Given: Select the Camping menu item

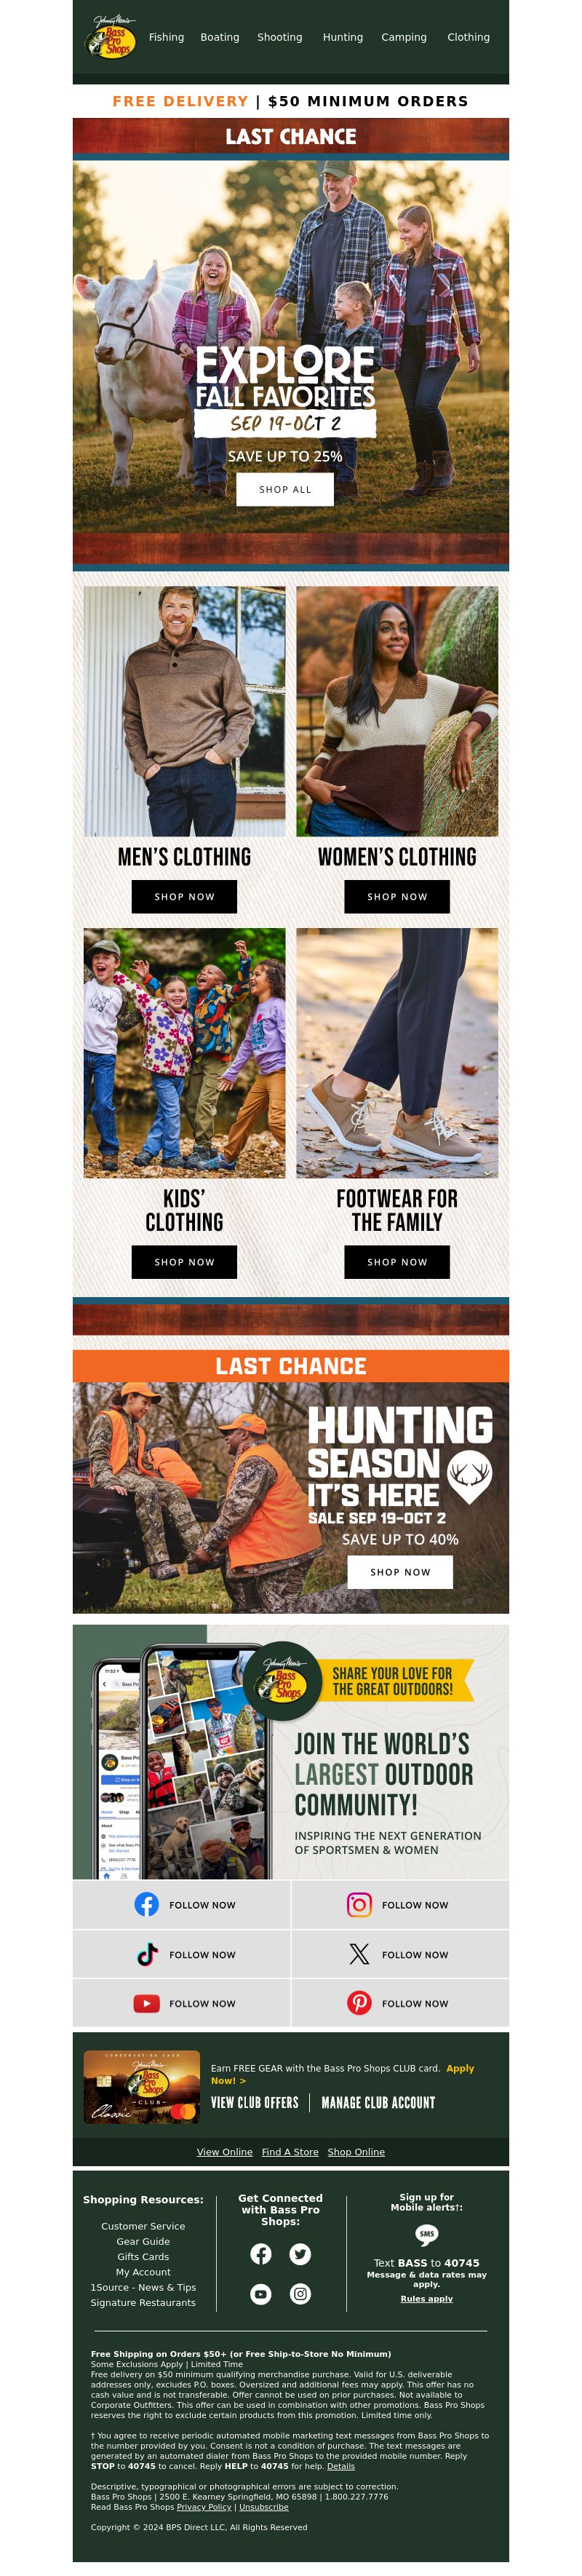Looking at the screenshot, I should [x=404, y=37].
